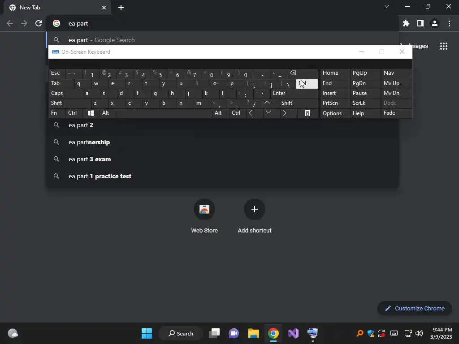Viewport: 459px width, 344px height.
Task: Toggle the Nav key on the keyboard
Action: [396, 73]
